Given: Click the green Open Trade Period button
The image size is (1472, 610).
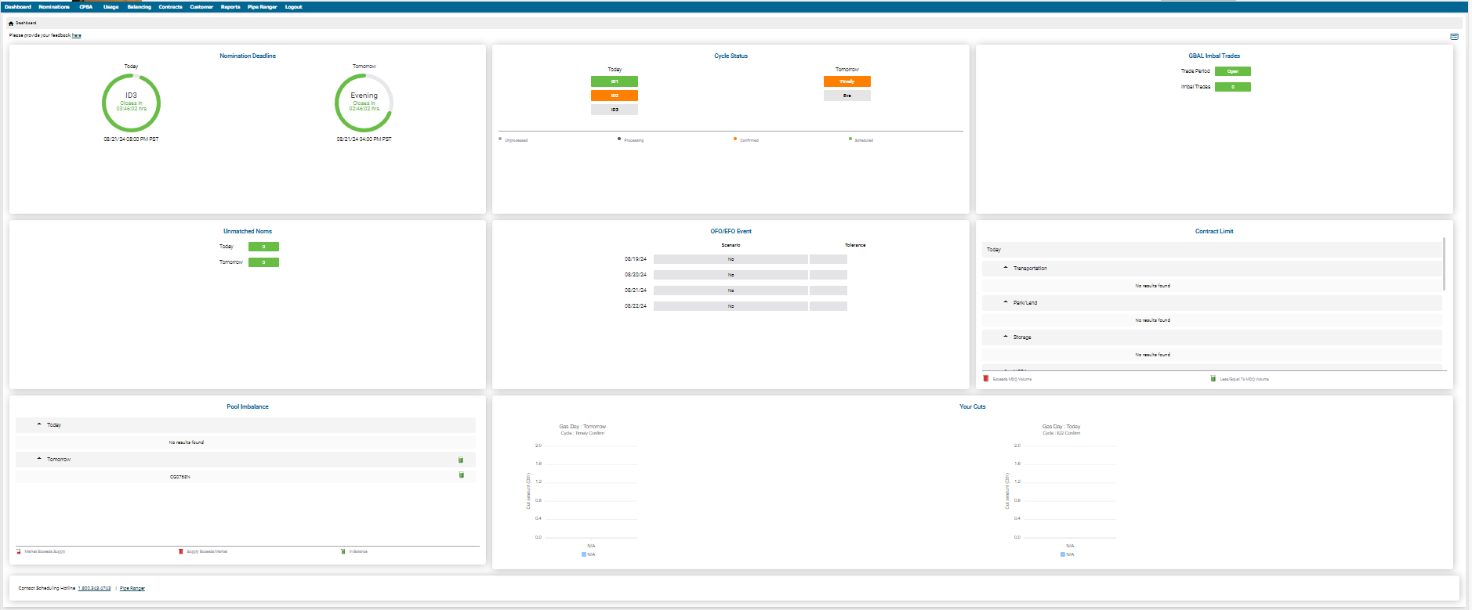Looking at the screenshot, I should point(1232,71).
